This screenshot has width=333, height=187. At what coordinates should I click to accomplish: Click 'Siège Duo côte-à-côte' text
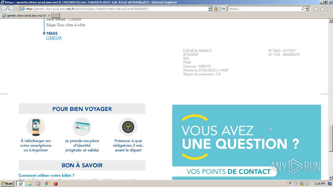(66, 25)
